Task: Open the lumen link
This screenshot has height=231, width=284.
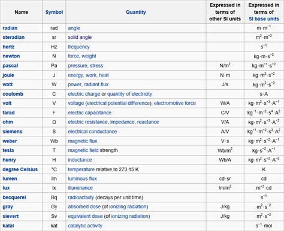Action: (10, 178)
